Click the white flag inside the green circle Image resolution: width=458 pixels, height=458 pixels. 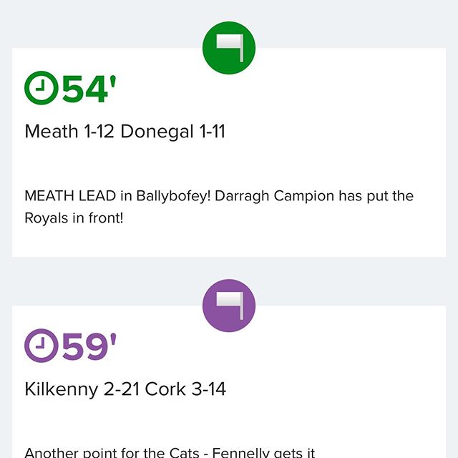tap(230, 48)
